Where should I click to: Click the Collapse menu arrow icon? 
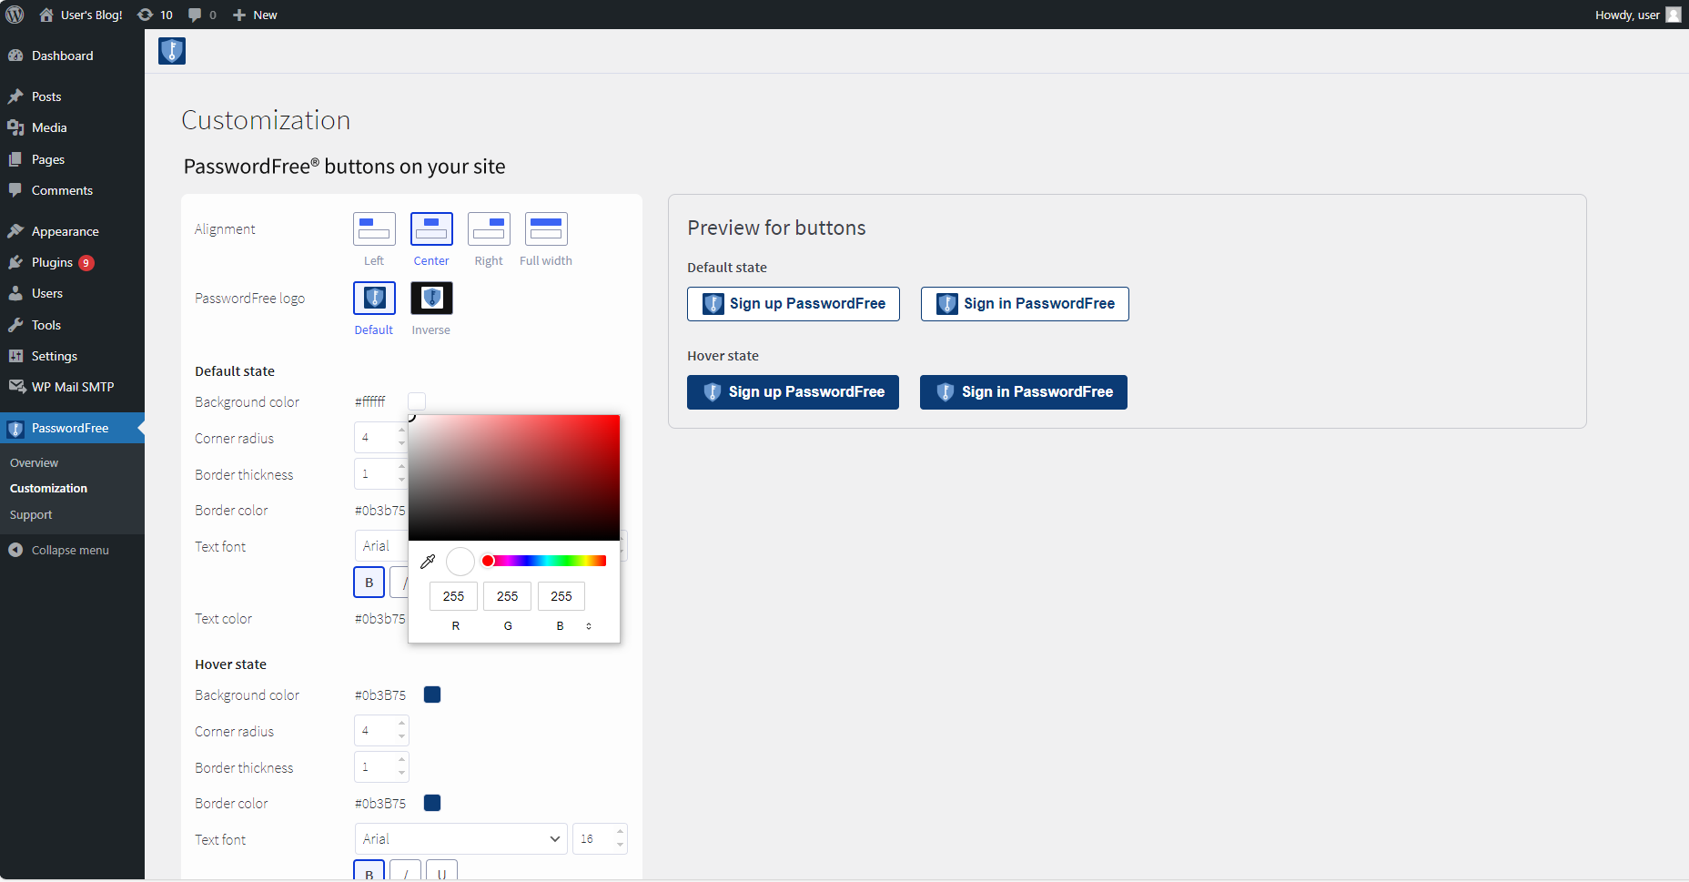pyautogui.click(x=15, y=550)
